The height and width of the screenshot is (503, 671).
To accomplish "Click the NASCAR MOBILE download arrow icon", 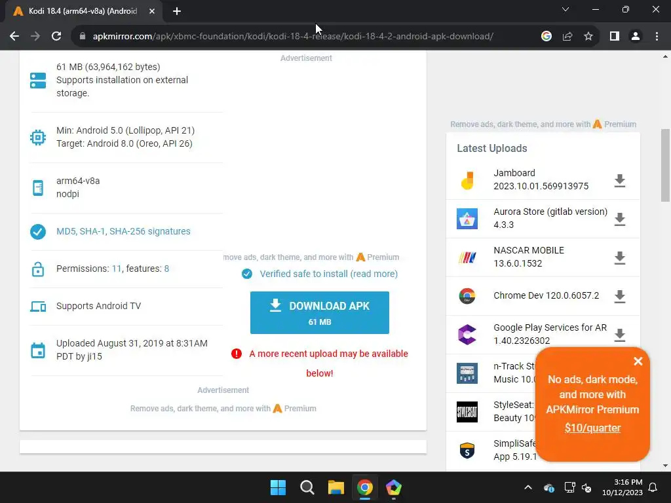I will [x=620, y=258].
